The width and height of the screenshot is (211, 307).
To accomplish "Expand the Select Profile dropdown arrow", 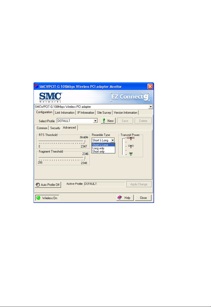I will pyautogui.click(x=95, y=121).
